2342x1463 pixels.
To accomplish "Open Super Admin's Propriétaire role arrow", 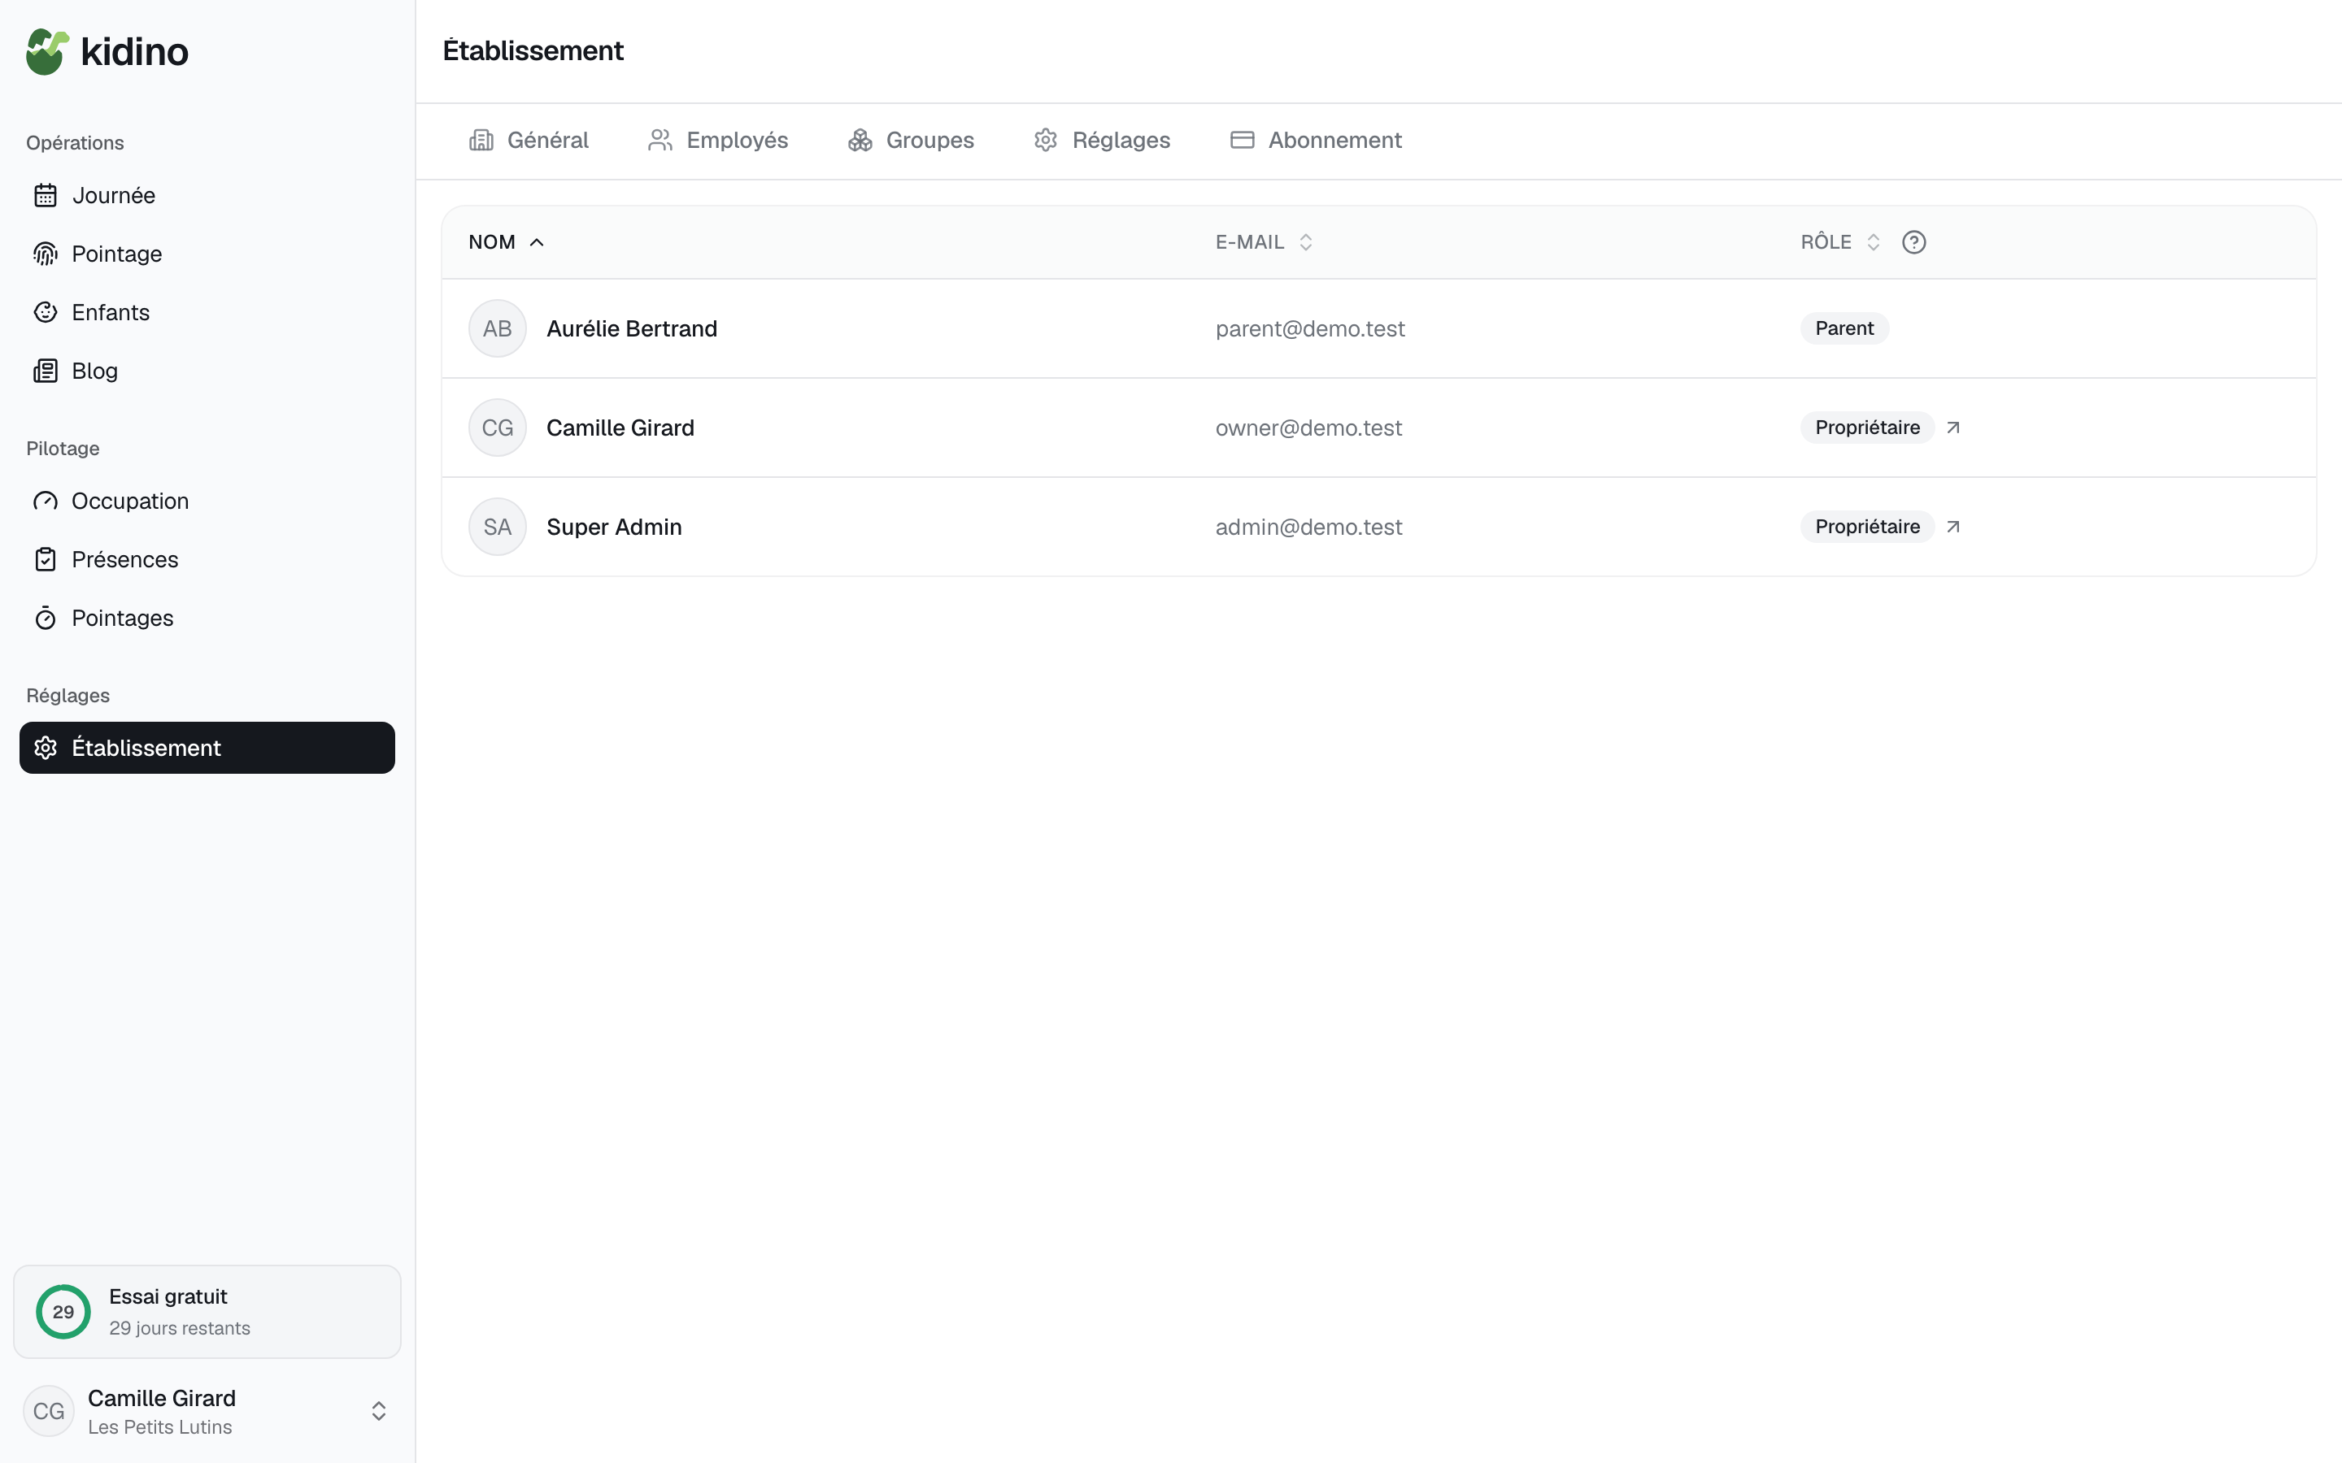I will point(1953,527).
